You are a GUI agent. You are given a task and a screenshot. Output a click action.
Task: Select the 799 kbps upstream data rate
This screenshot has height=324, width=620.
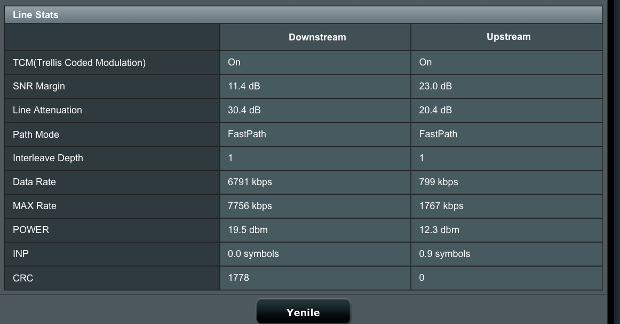pos(439,182)
